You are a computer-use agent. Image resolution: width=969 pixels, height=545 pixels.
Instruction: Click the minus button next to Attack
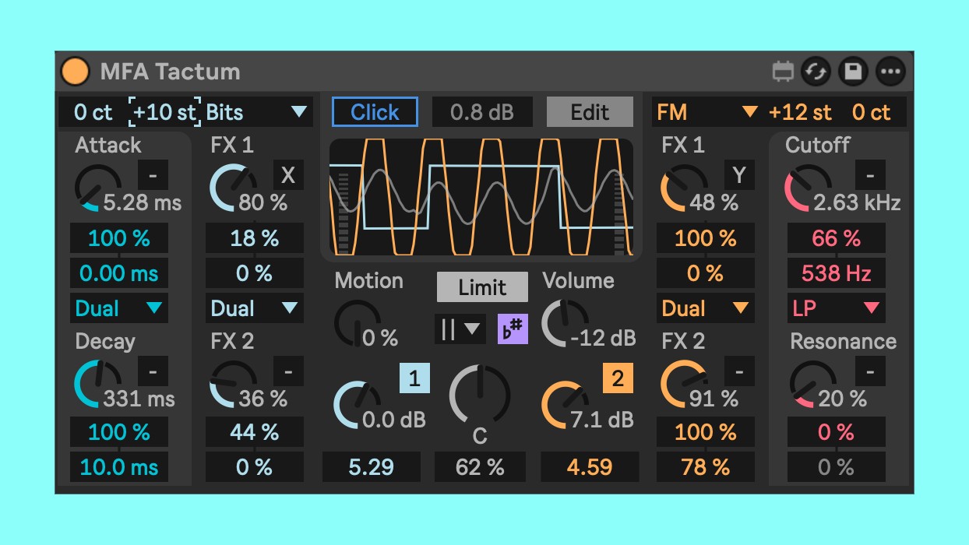153,175
